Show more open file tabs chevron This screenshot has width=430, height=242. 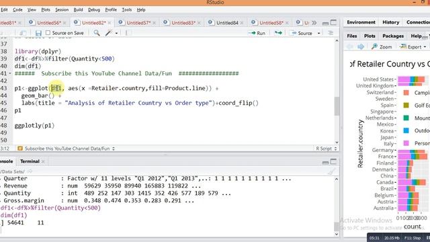[x=314, y=23]
